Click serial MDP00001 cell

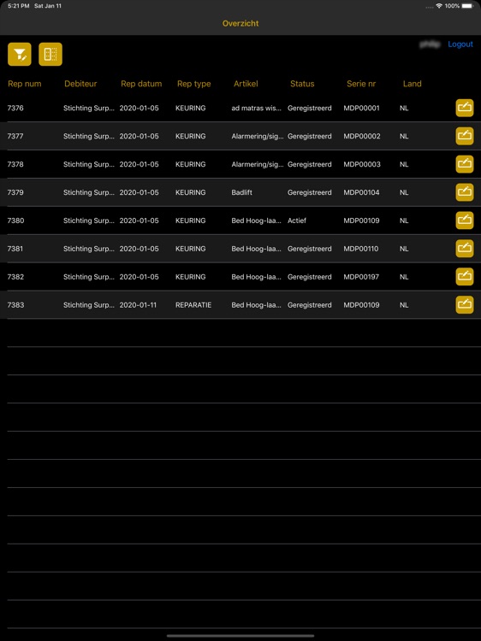pos(361,109)
